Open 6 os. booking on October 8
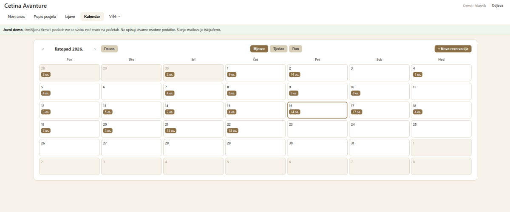The height and width of the screenshot is (212, 510). coord(232,93)
